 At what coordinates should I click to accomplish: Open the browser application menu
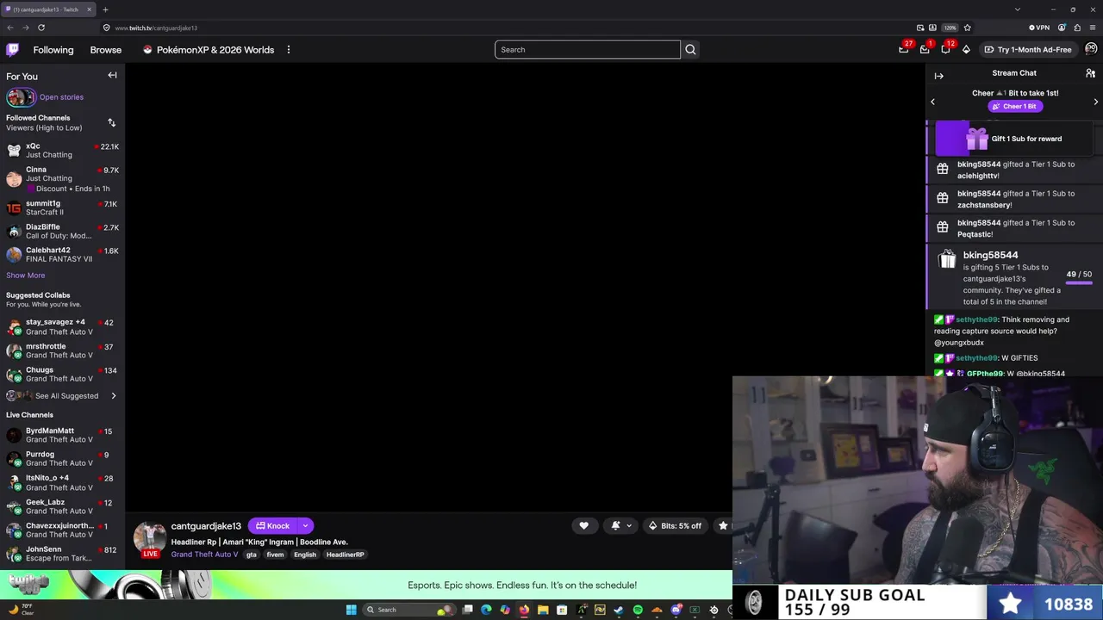coord(1093,28)
